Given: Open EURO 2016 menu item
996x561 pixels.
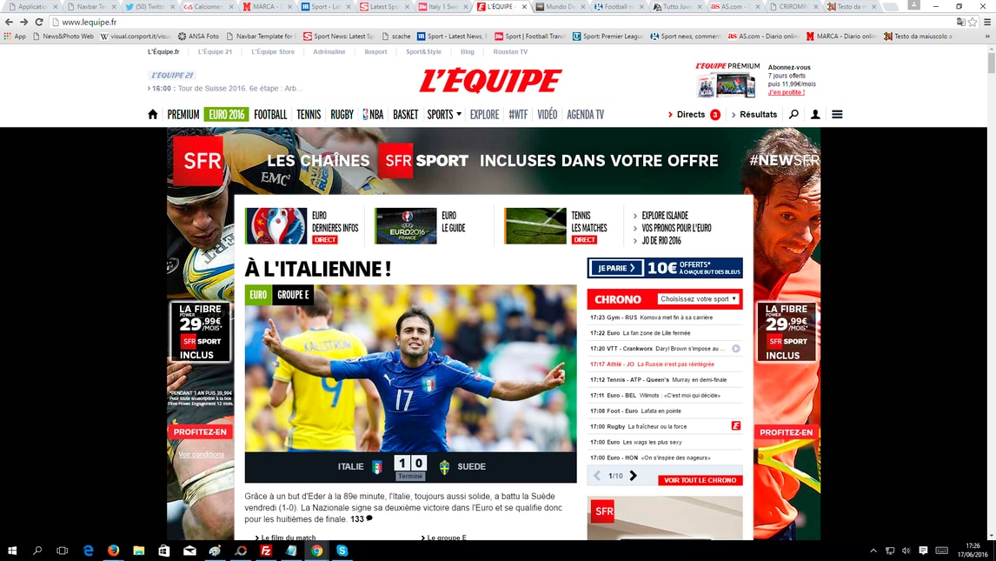Looking at the screenshot, I should [x=227, y=114].
